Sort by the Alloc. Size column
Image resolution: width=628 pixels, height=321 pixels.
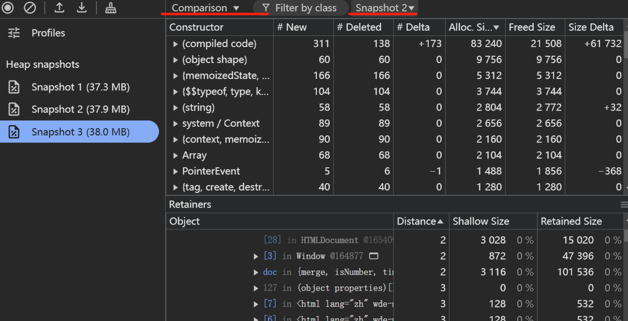tap(475, 27)
